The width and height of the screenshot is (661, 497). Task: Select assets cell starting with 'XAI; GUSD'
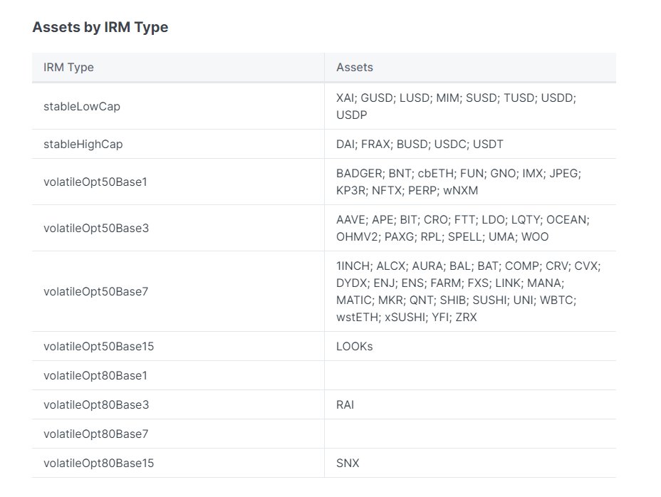470,106
